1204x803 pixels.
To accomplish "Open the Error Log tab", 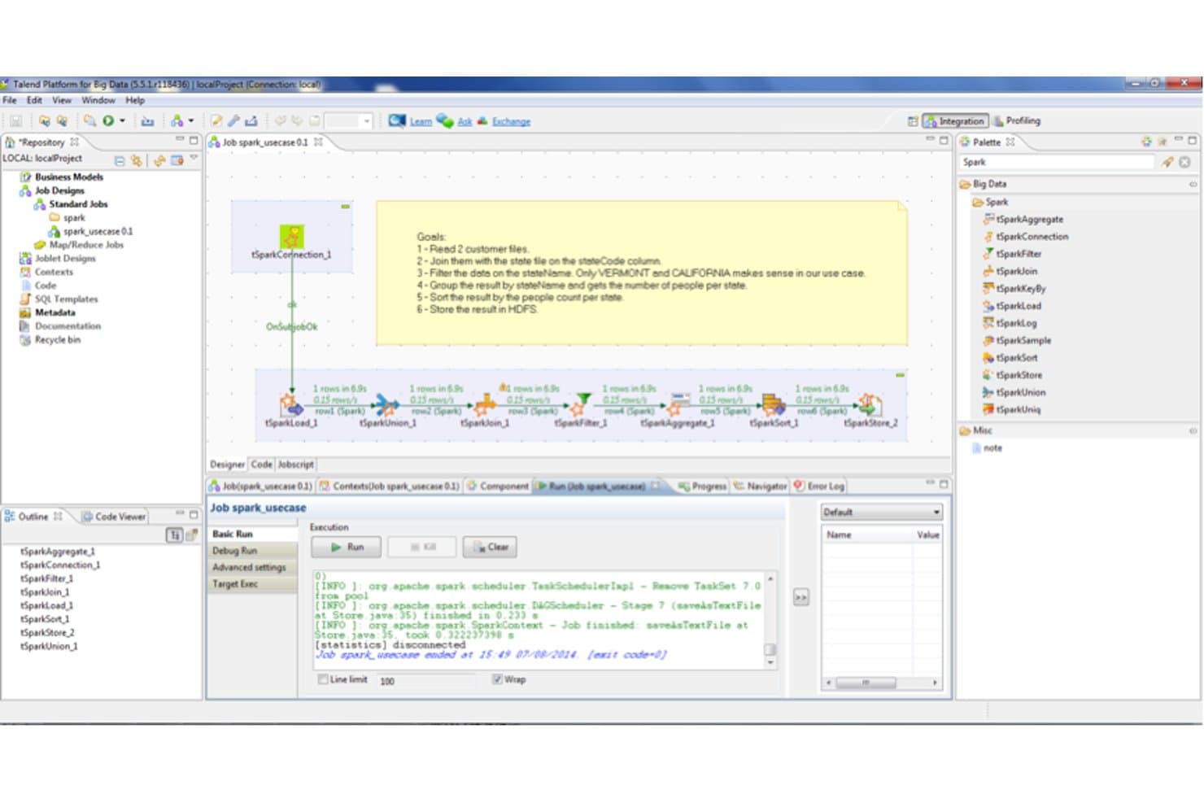I will pyautogui.click(x=820, y=486).
